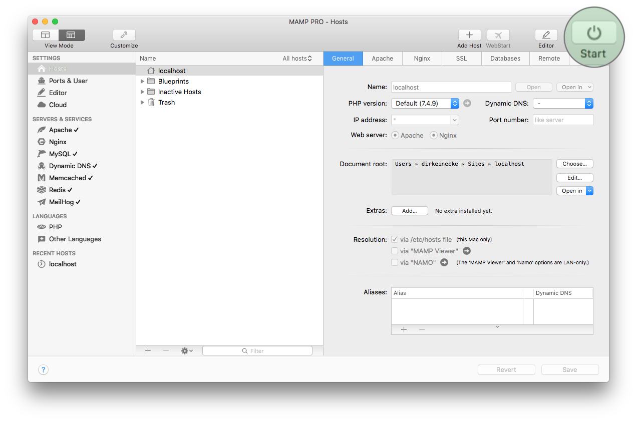Screen dimensions: 637x422
Task: Open the PHP version dropdown
Action: tap(425, 103)
